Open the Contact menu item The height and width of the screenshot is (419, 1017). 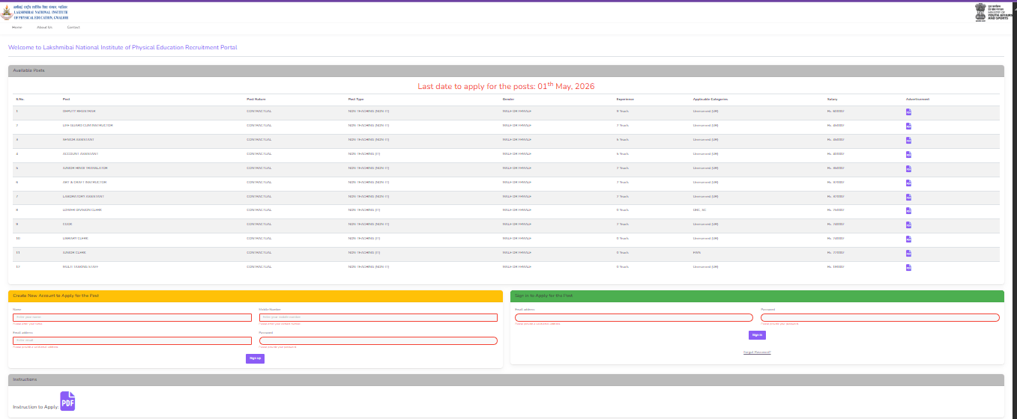73,28
